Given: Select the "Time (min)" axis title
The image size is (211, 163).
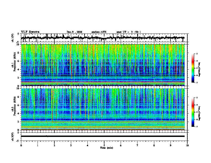Looking at the screenshot, I should (x=107, y=148).
